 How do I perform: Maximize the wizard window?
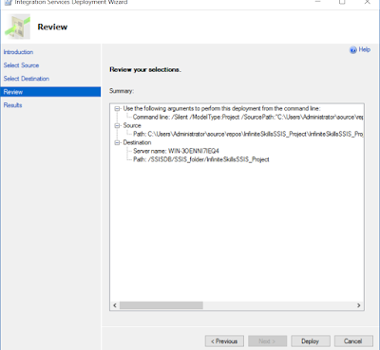tap(342, 2)
